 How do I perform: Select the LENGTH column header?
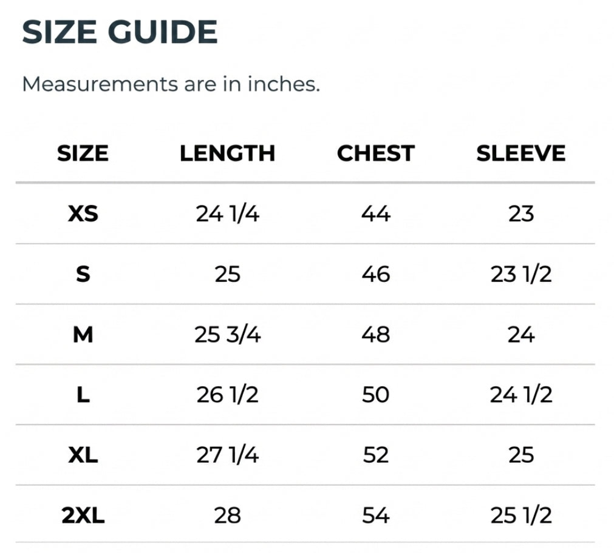click(x=227, y=153)
